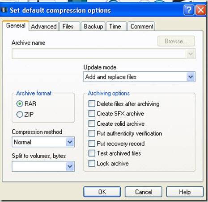The image size is (208, 202).
Task: Check Test archived files option
Action: (92, 153)
